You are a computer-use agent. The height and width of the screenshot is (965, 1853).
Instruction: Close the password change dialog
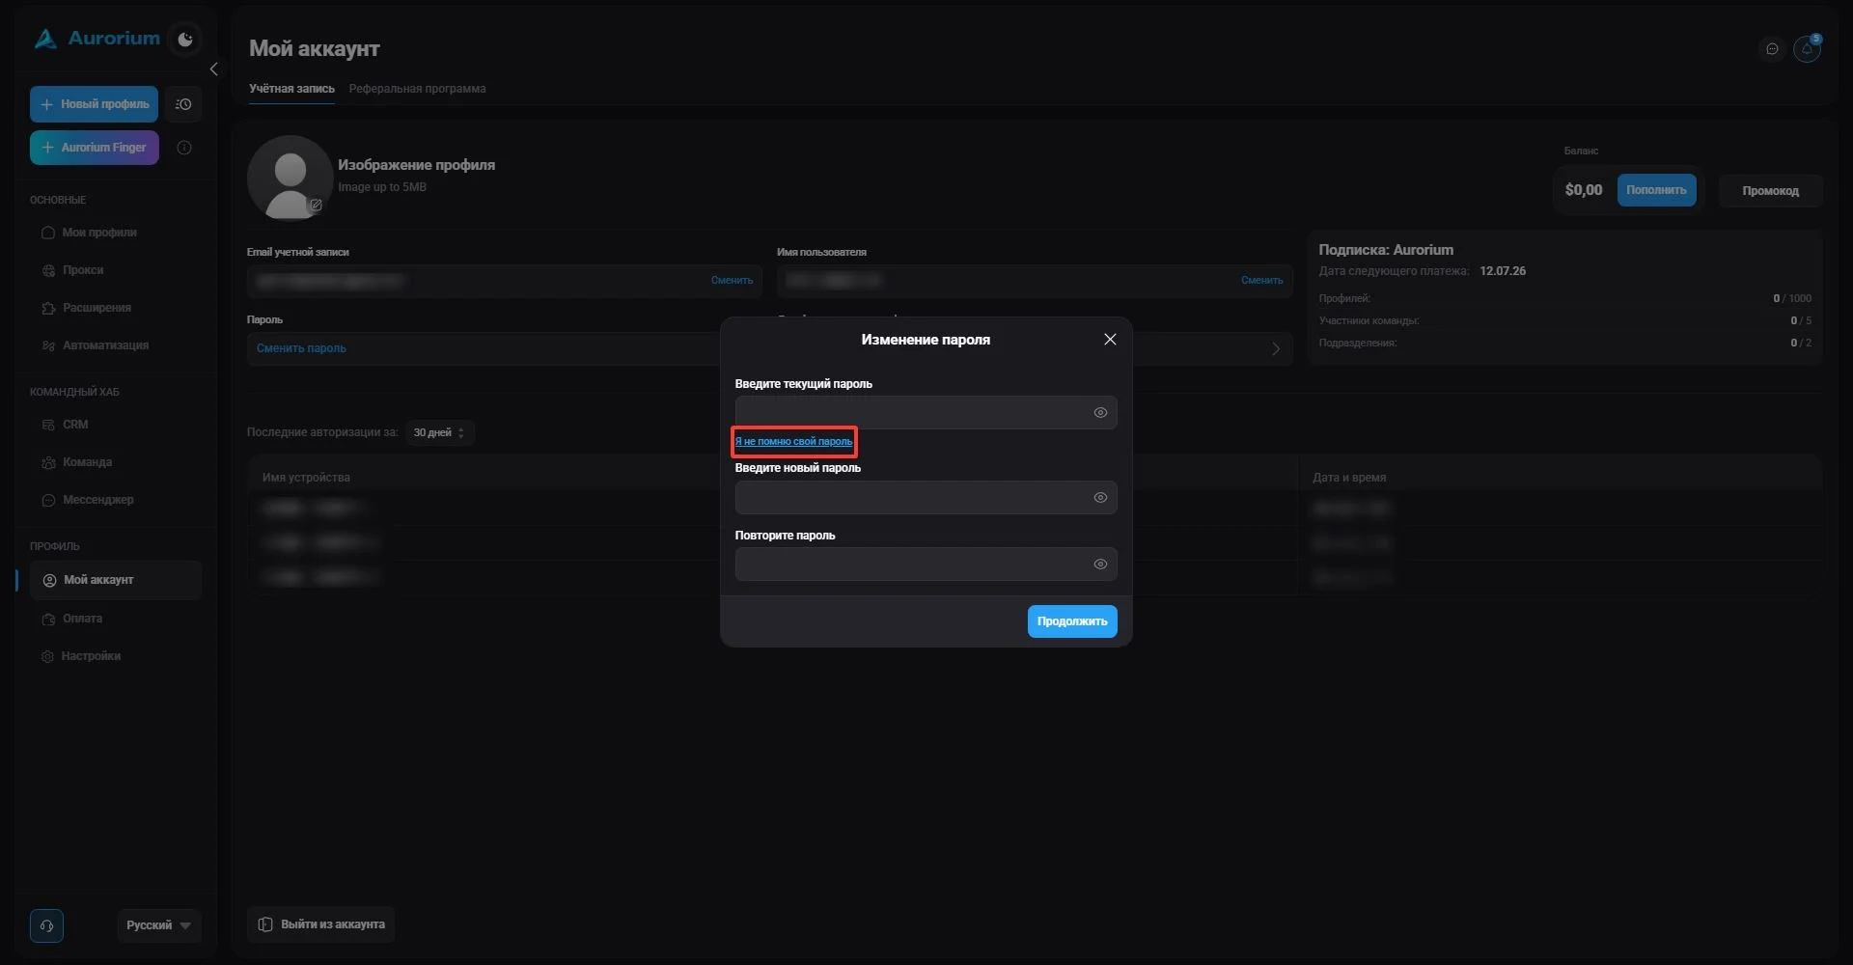(1110, 340)
